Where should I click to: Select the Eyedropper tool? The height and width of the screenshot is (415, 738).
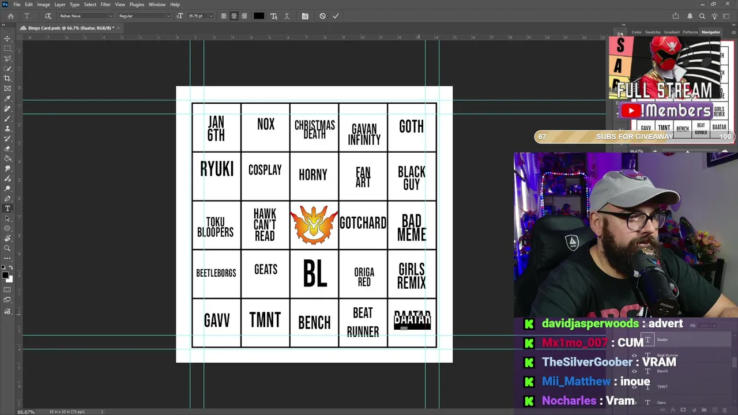coord(7,99)
